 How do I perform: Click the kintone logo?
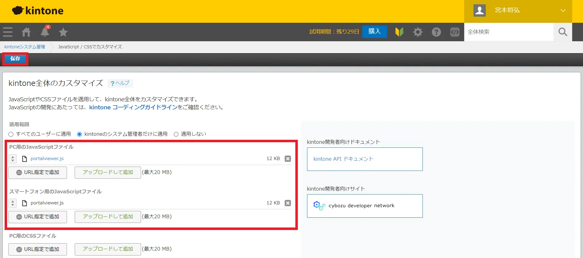tap(38, 11)
